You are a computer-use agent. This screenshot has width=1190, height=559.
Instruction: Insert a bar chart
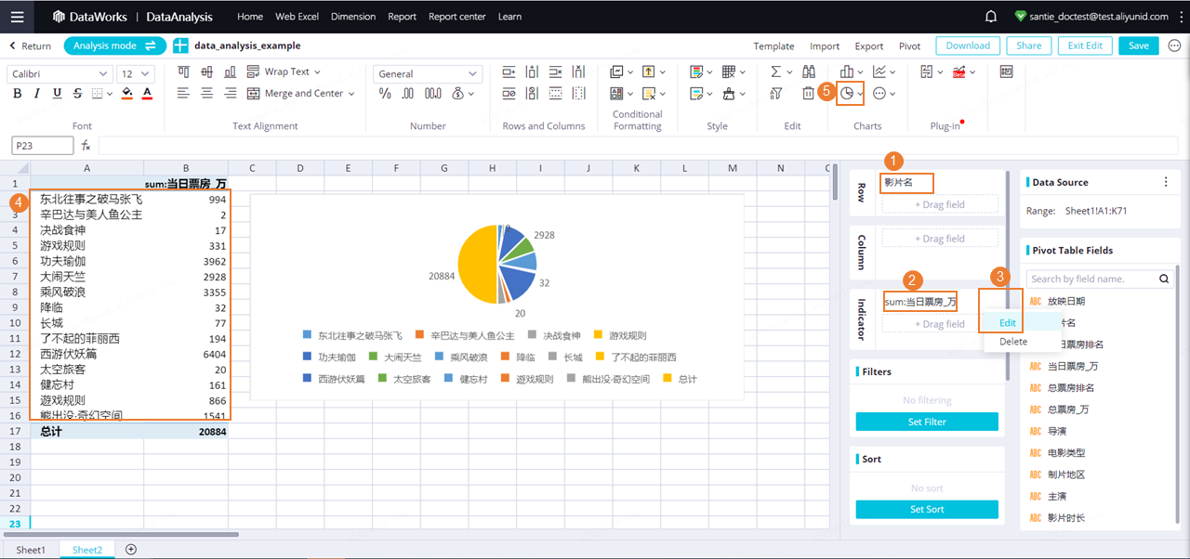tap(847, 71)
